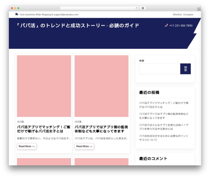Open the Compare link
210x178 pixels.
[x=188, y=14]
